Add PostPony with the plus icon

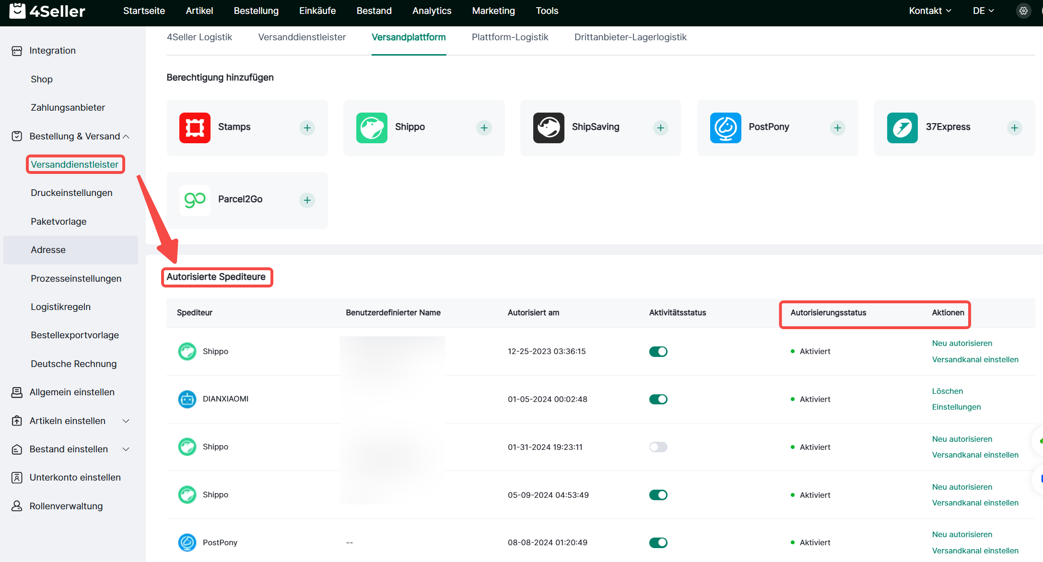coord(837,127)
